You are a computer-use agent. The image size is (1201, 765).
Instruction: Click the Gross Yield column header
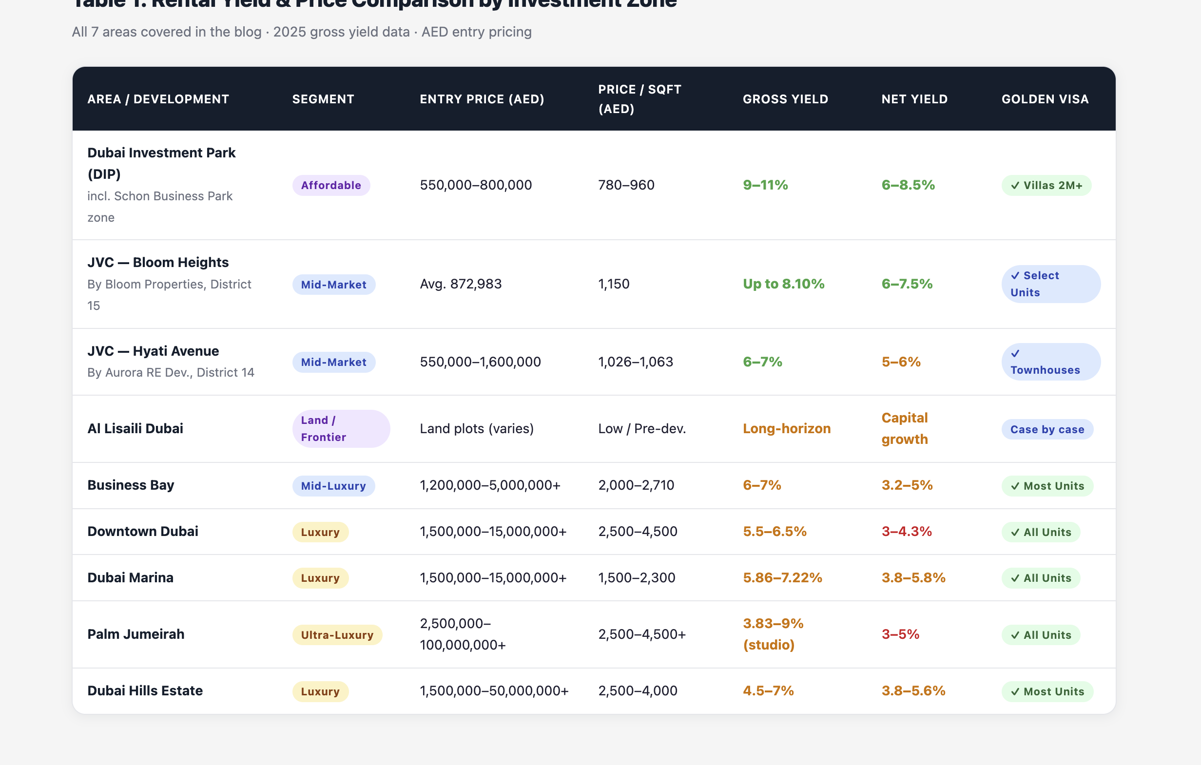[785, 99]
